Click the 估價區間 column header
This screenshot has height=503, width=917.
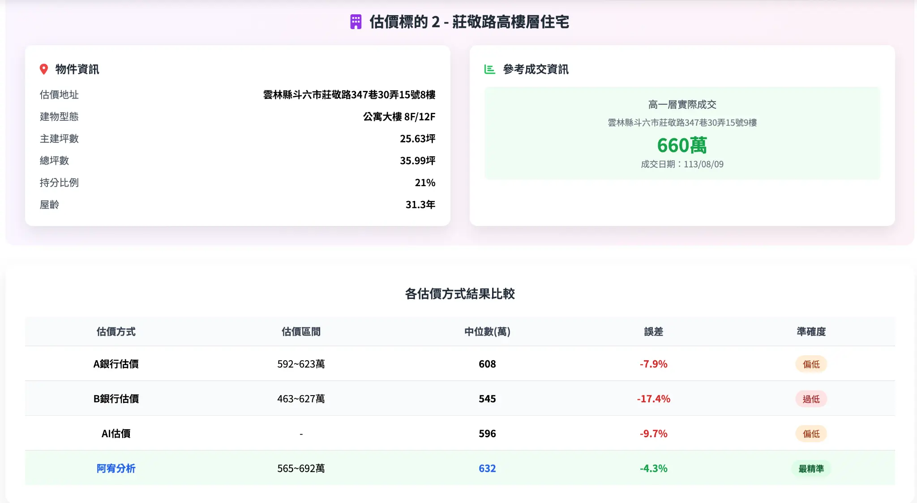point(301,332)
